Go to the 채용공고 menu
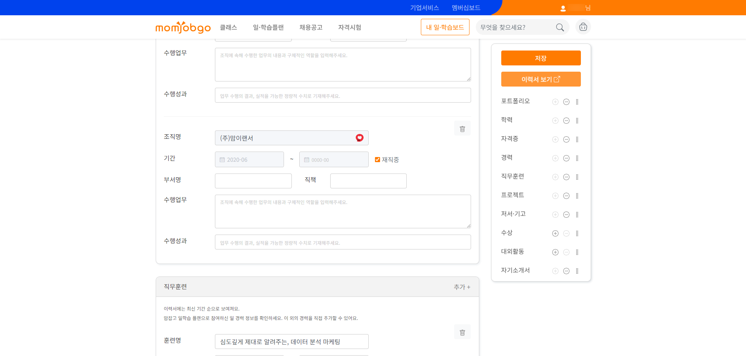The width and height of the screenshot is (746, 356). [x=311, y=27]
